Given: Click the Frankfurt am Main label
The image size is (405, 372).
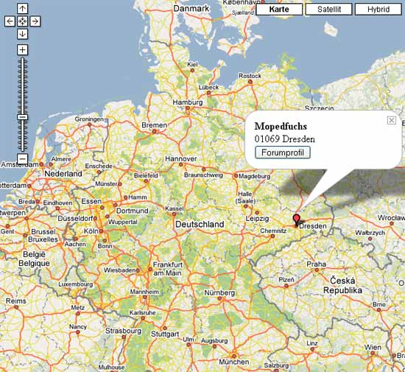Looking at the screenshot, I should coord(168,269).
